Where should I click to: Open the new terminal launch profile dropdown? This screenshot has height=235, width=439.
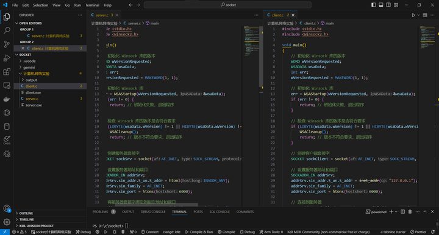click(396, 212)
